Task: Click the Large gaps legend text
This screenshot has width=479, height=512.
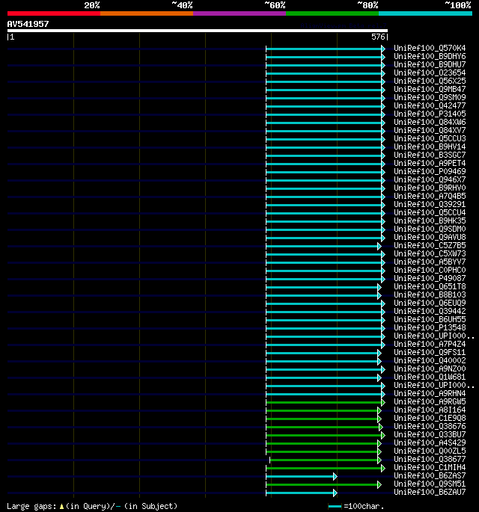Action: 31,507
